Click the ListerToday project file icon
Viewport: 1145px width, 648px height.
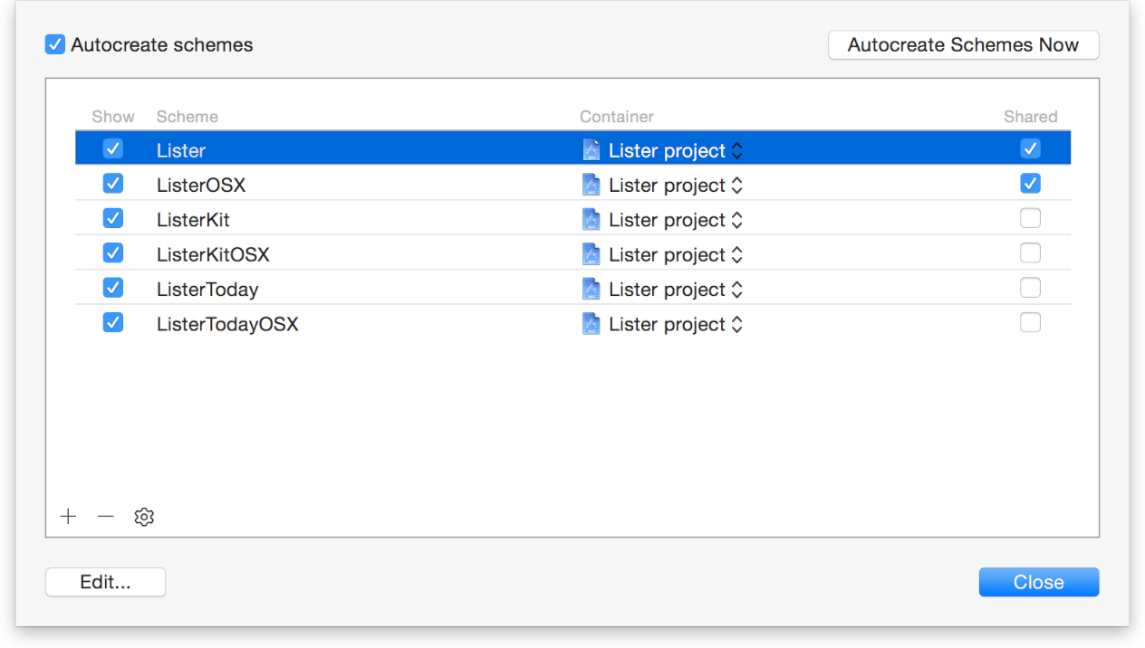(x=592, y=290)
